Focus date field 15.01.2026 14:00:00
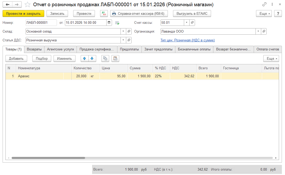 [x=86, y=22]
